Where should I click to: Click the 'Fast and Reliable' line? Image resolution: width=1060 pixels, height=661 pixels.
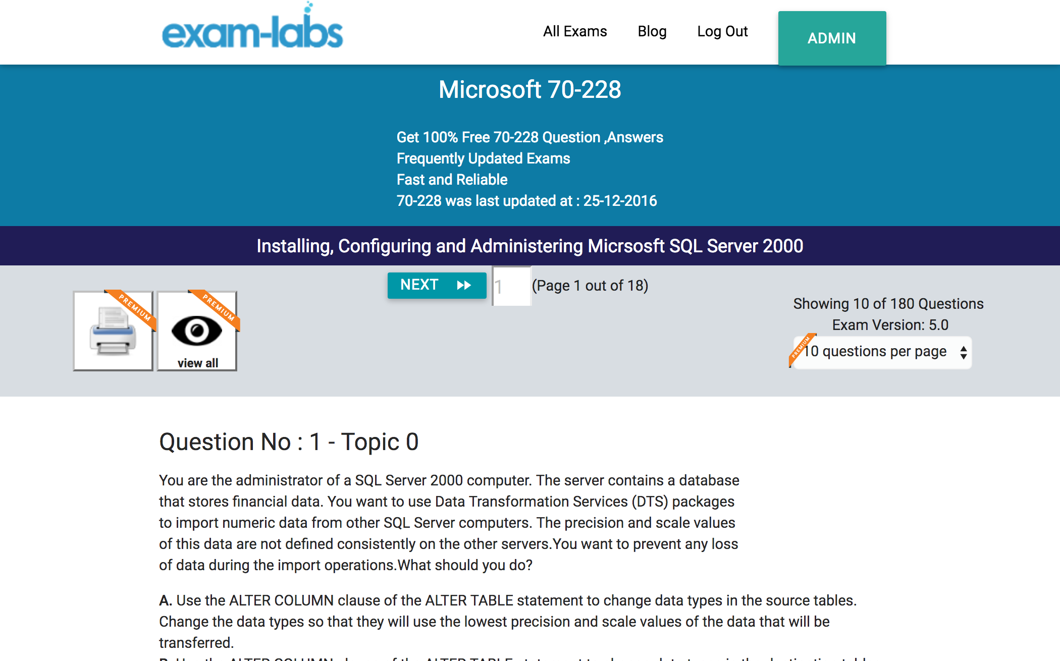tap(452, 180)
